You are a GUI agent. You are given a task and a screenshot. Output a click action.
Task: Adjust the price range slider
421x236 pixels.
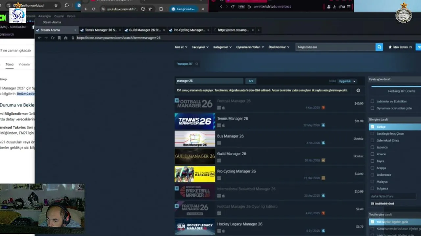[396, 87]
